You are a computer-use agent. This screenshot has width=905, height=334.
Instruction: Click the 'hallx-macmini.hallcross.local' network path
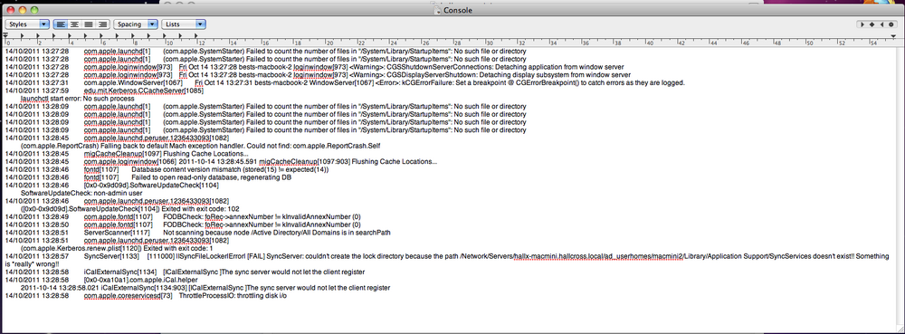557,255
